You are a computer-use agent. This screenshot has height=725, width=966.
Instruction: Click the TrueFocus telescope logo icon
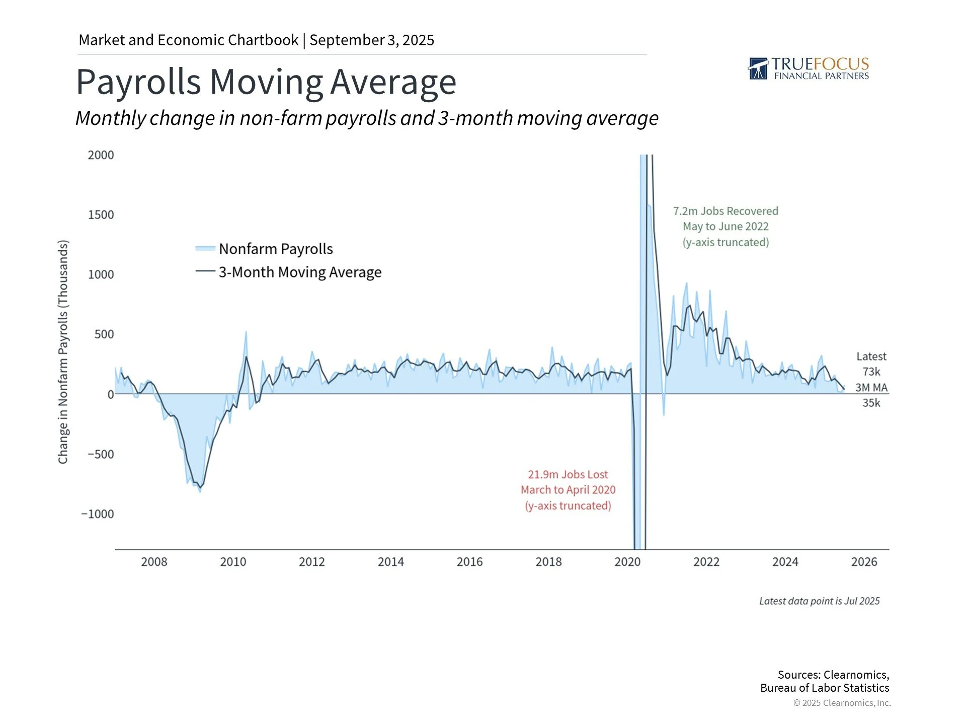pos(758,69)
